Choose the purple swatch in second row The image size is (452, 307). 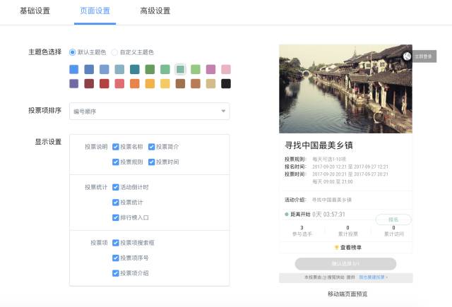click(x=73, y=84)
